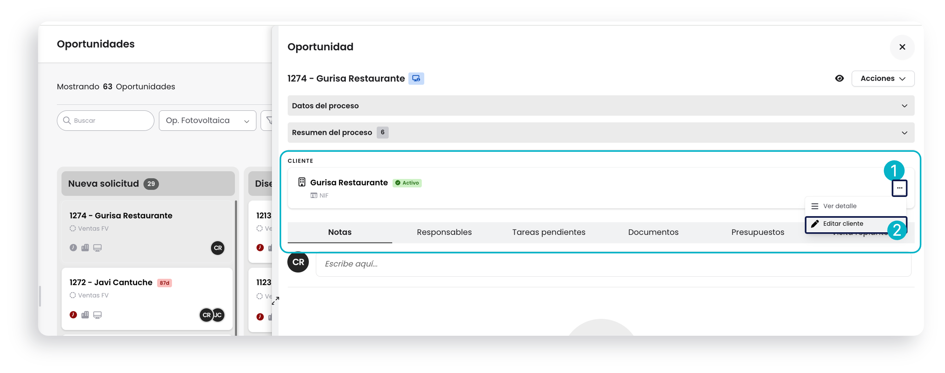
Task: Close the Oportunidad panel
Action: pos(902,47)
